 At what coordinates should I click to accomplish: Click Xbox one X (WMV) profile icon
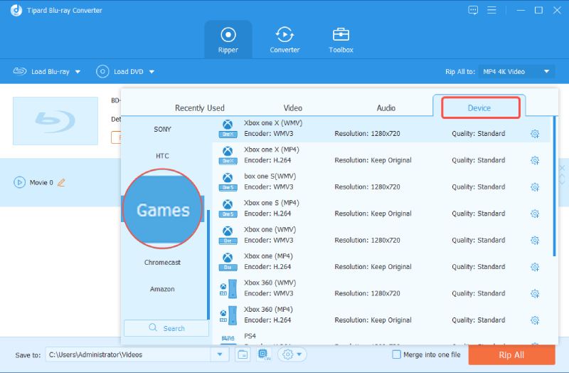coord(228,129)
